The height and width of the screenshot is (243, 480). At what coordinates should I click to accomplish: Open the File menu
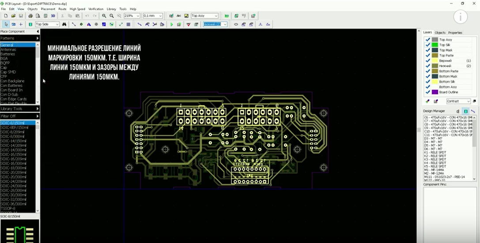pyautogui.click(x=4, y=9)
